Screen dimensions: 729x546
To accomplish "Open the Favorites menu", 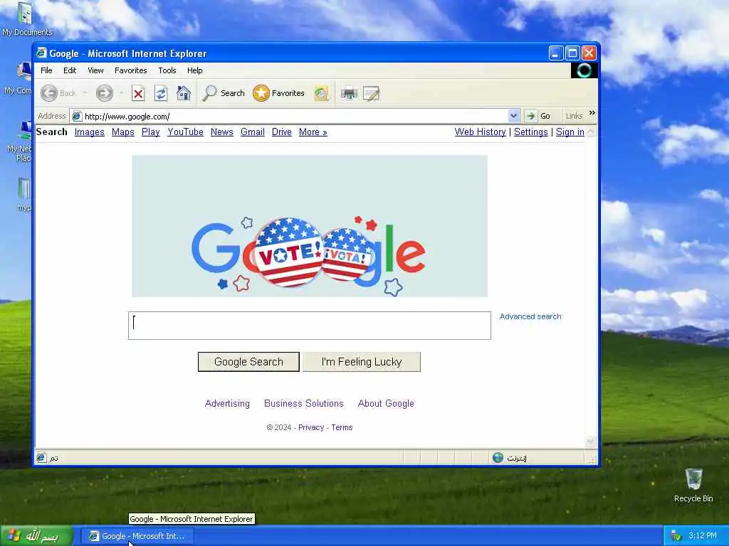I will [131, 70].
